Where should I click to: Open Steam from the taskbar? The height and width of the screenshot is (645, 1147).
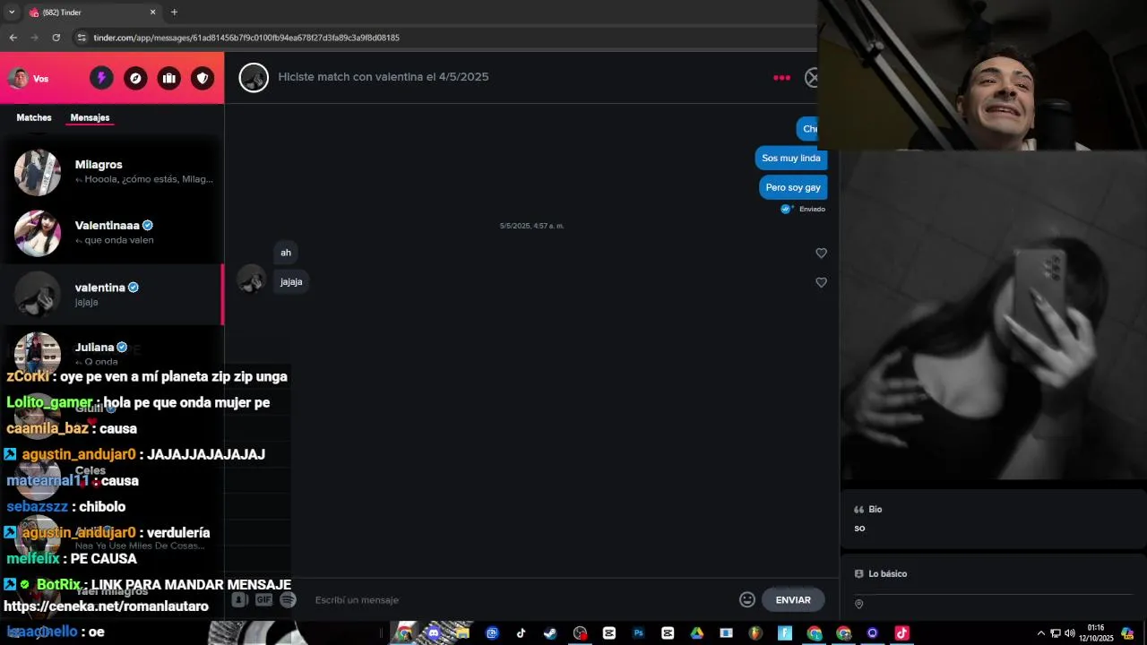click(550, 632)
